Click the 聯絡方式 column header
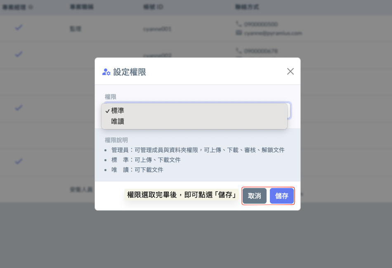Image resolution: width=392 pixels, height=268 pixels. (x=247, y=7)
